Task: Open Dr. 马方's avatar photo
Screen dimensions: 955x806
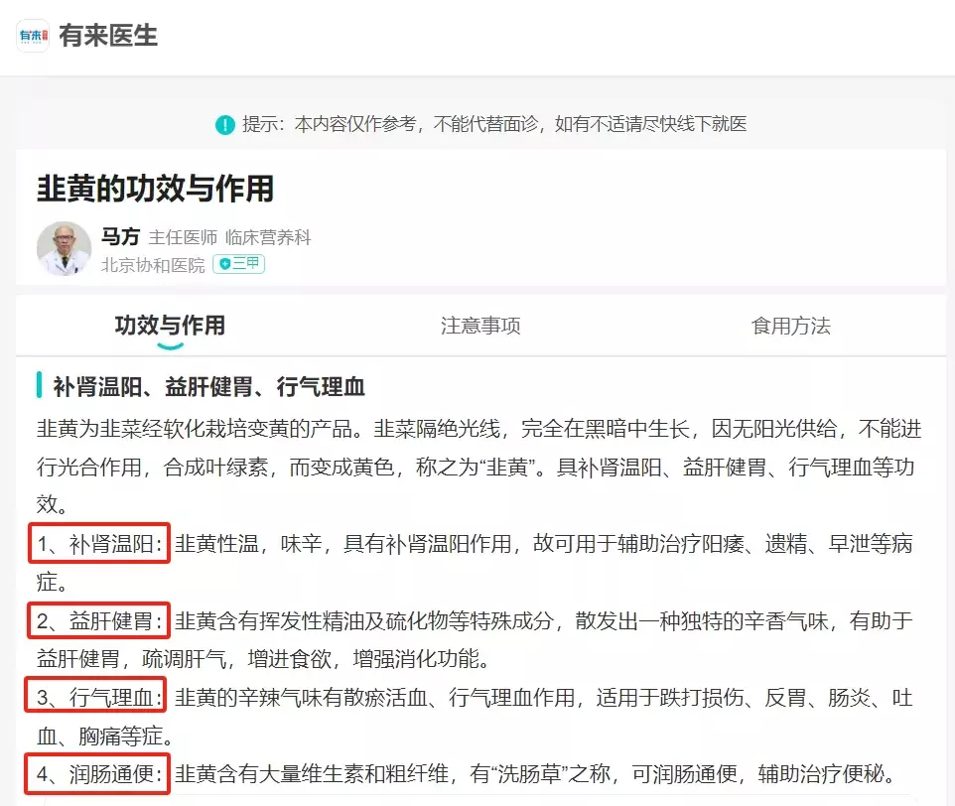Action: pos(64,247)
